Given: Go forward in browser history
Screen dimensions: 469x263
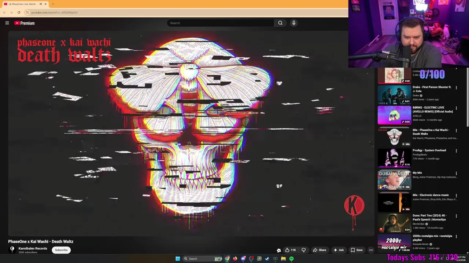Looking at the screenshot, I should 11,12.
